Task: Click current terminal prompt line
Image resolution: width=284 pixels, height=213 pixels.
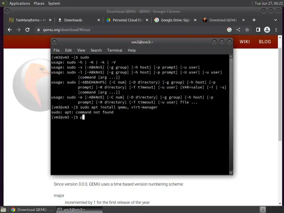Action: click(68, 117)
